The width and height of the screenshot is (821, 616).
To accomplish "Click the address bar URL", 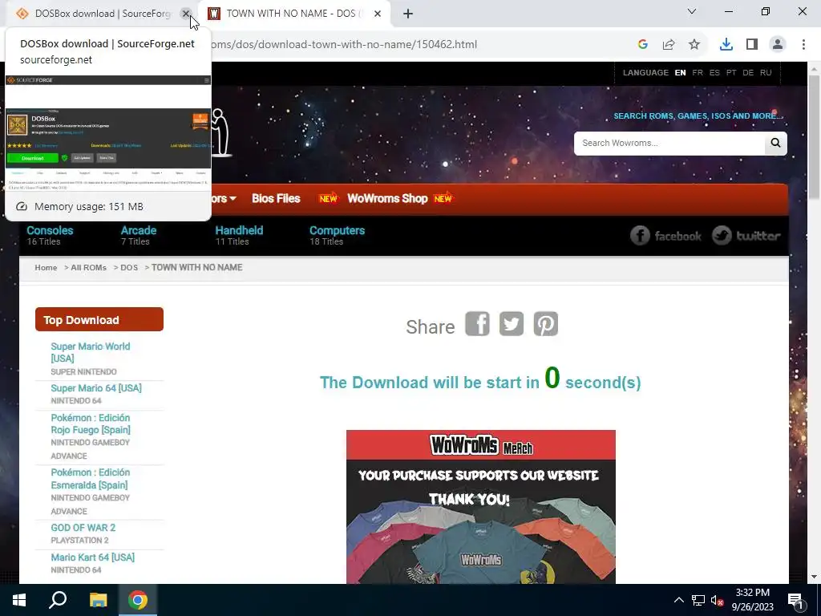I will pyautogui.click(x=343, y=45).
